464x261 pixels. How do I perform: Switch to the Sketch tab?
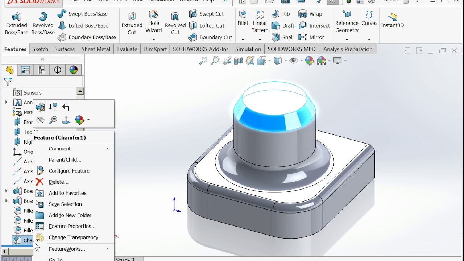pyautogui.click(x=40, y=49)
